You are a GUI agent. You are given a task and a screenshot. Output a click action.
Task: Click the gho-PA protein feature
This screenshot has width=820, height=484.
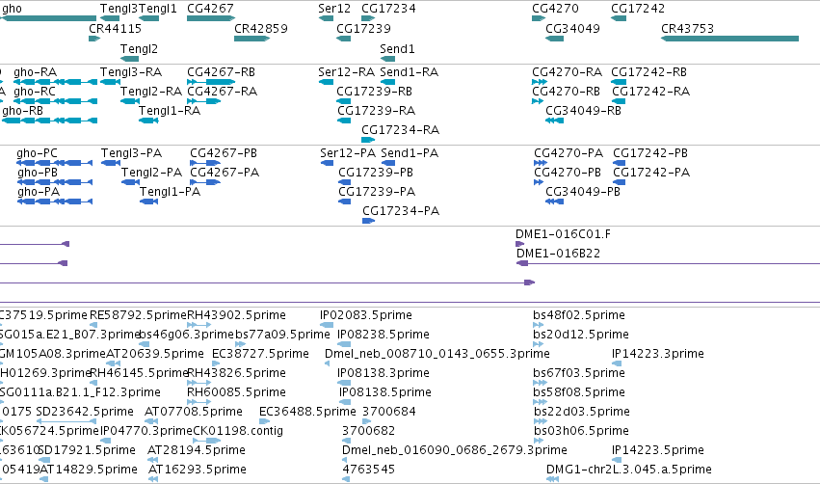(55, 202)
